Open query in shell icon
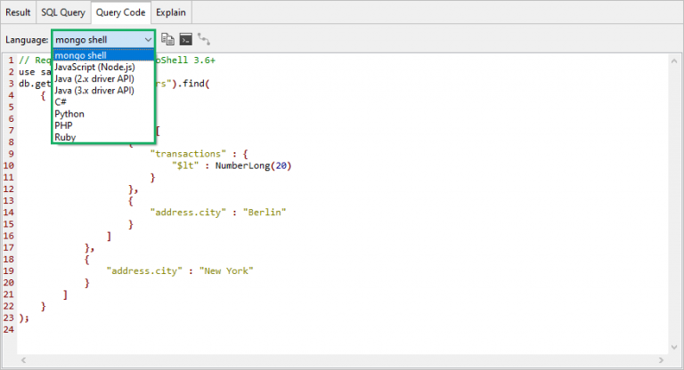Screen dimensions: 684x370 (185, 40)
